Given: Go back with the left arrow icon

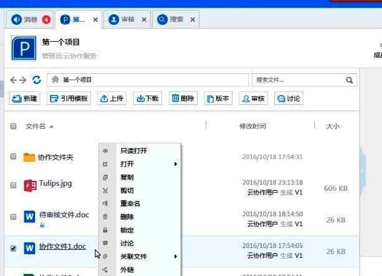Looking at the screenshot, I should pos(14,80).
